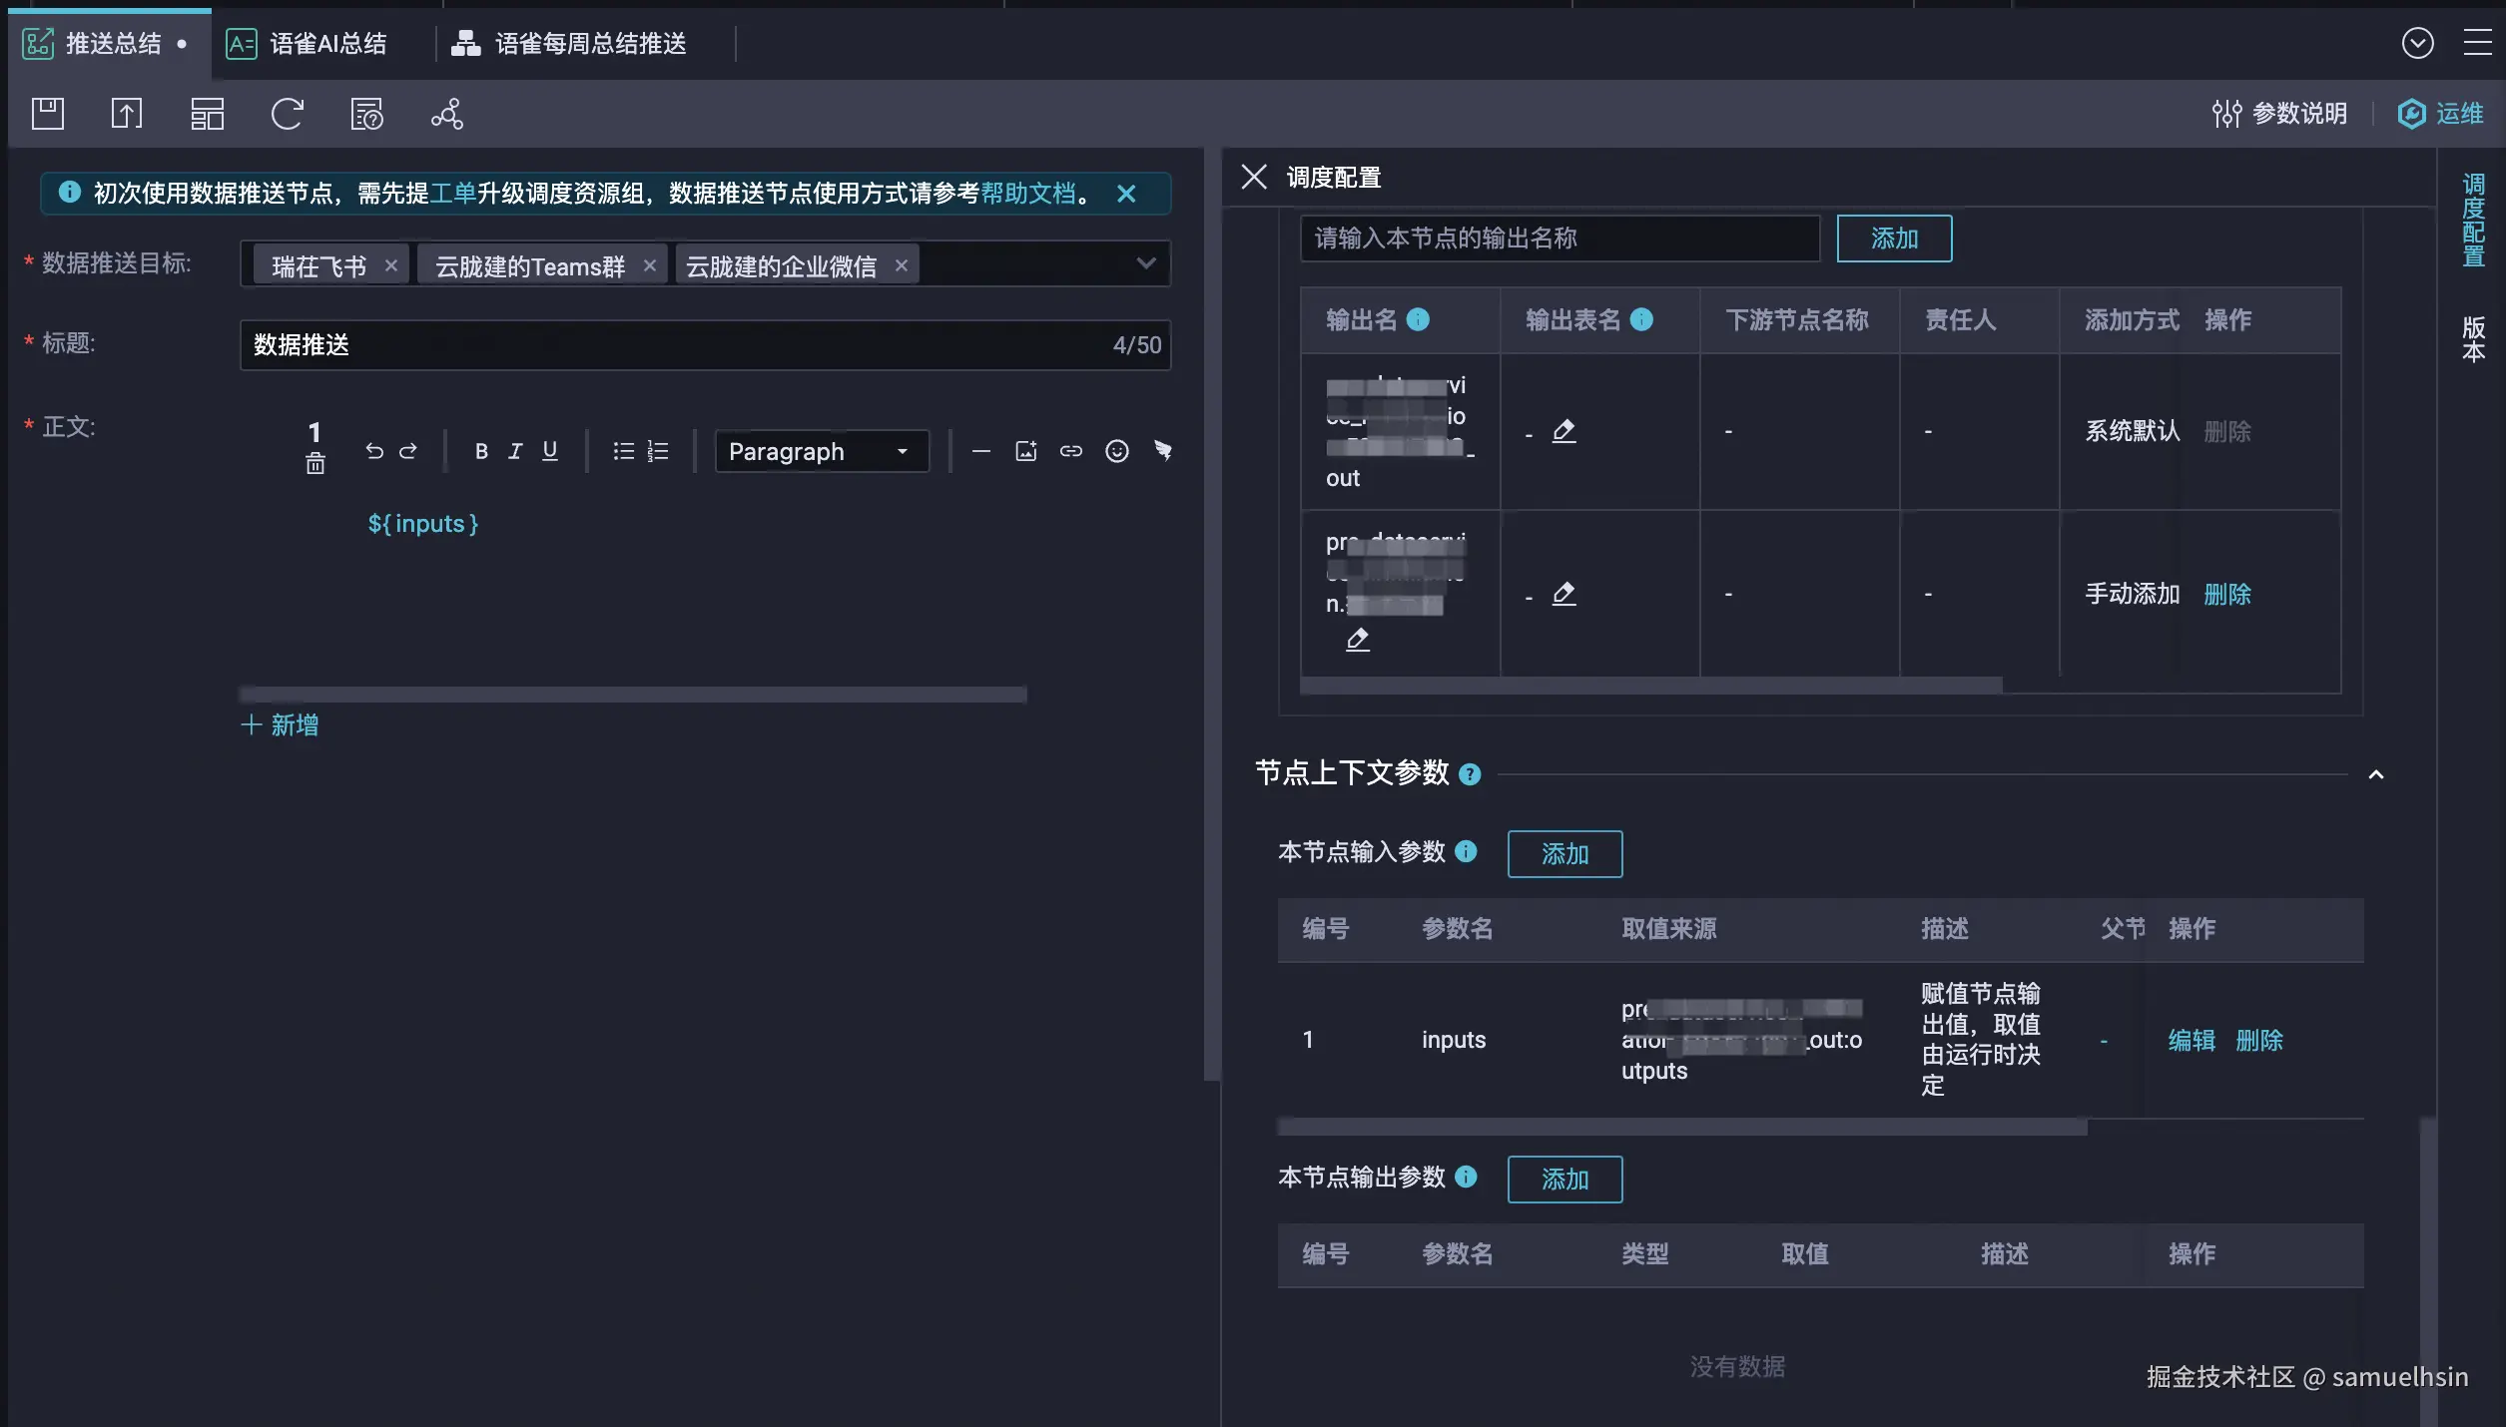Open the Paragraph style dropdown
Screen dimensions: 2506x1427
pyautogui.click(x=821, y=451)
